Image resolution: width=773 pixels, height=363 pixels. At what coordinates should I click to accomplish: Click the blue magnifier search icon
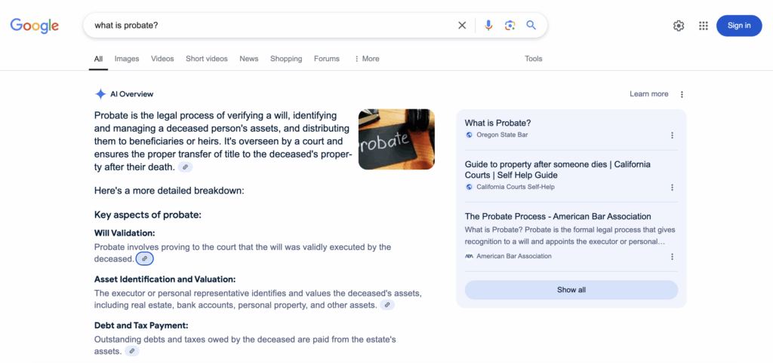coord(531,25)
